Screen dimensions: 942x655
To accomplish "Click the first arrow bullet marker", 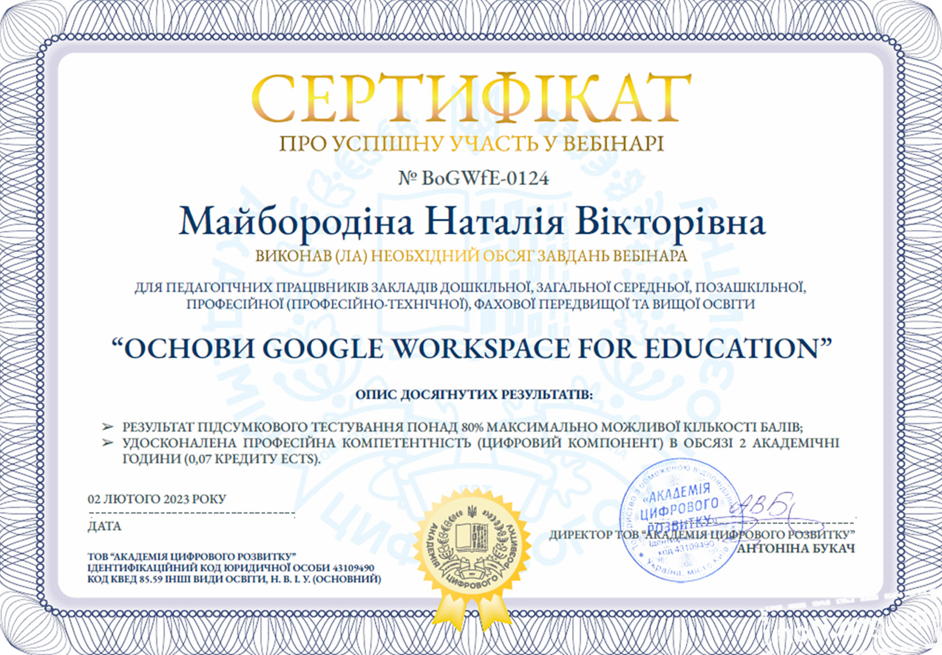I will pos(108,427).
